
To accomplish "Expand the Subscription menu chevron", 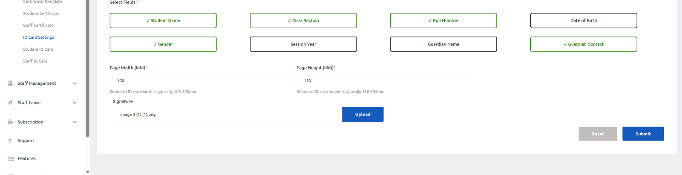I will (75, 122).
